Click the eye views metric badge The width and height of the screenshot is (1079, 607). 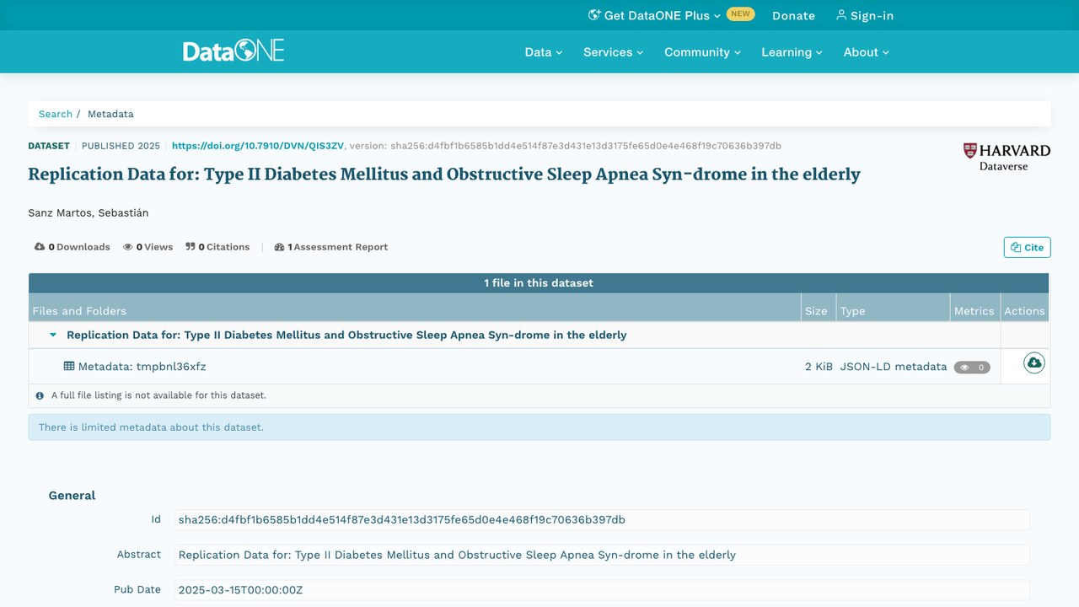(x=972, y=368)
